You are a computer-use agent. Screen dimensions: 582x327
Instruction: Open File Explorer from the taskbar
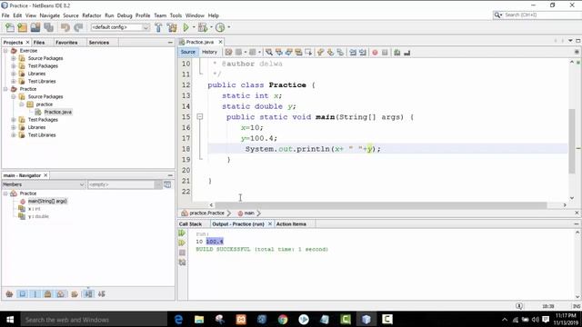[x=199, y=320]
